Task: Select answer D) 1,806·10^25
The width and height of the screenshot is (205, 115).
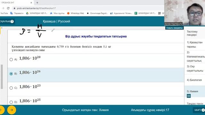Action: pyautogui.click(x=11, y=102)
